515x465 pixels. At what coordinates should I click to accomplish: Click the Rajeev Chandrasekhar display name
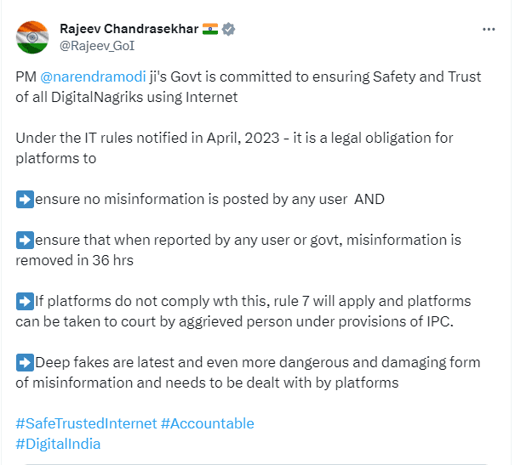point(128,29)
